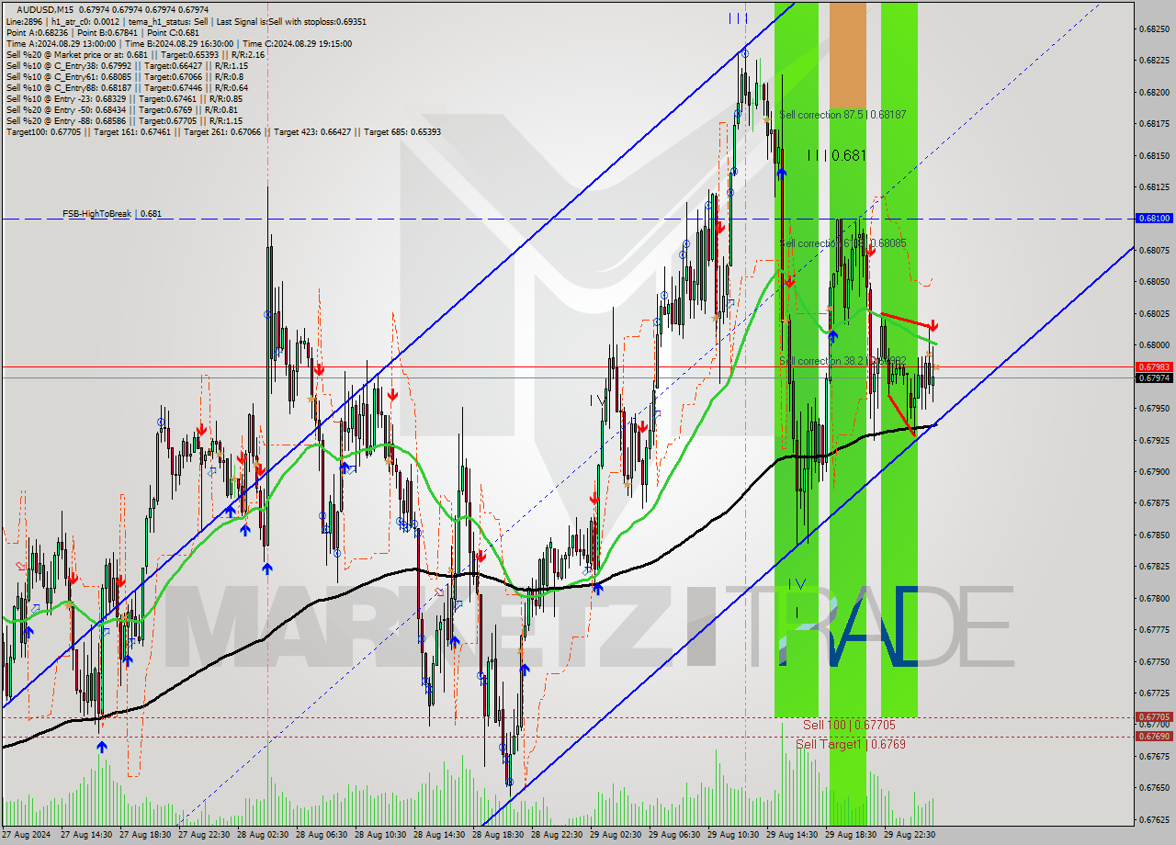Click the 0.68225 price axis label
The height and width of the screenshot is (845, 1176).
tap(1154, 61)
